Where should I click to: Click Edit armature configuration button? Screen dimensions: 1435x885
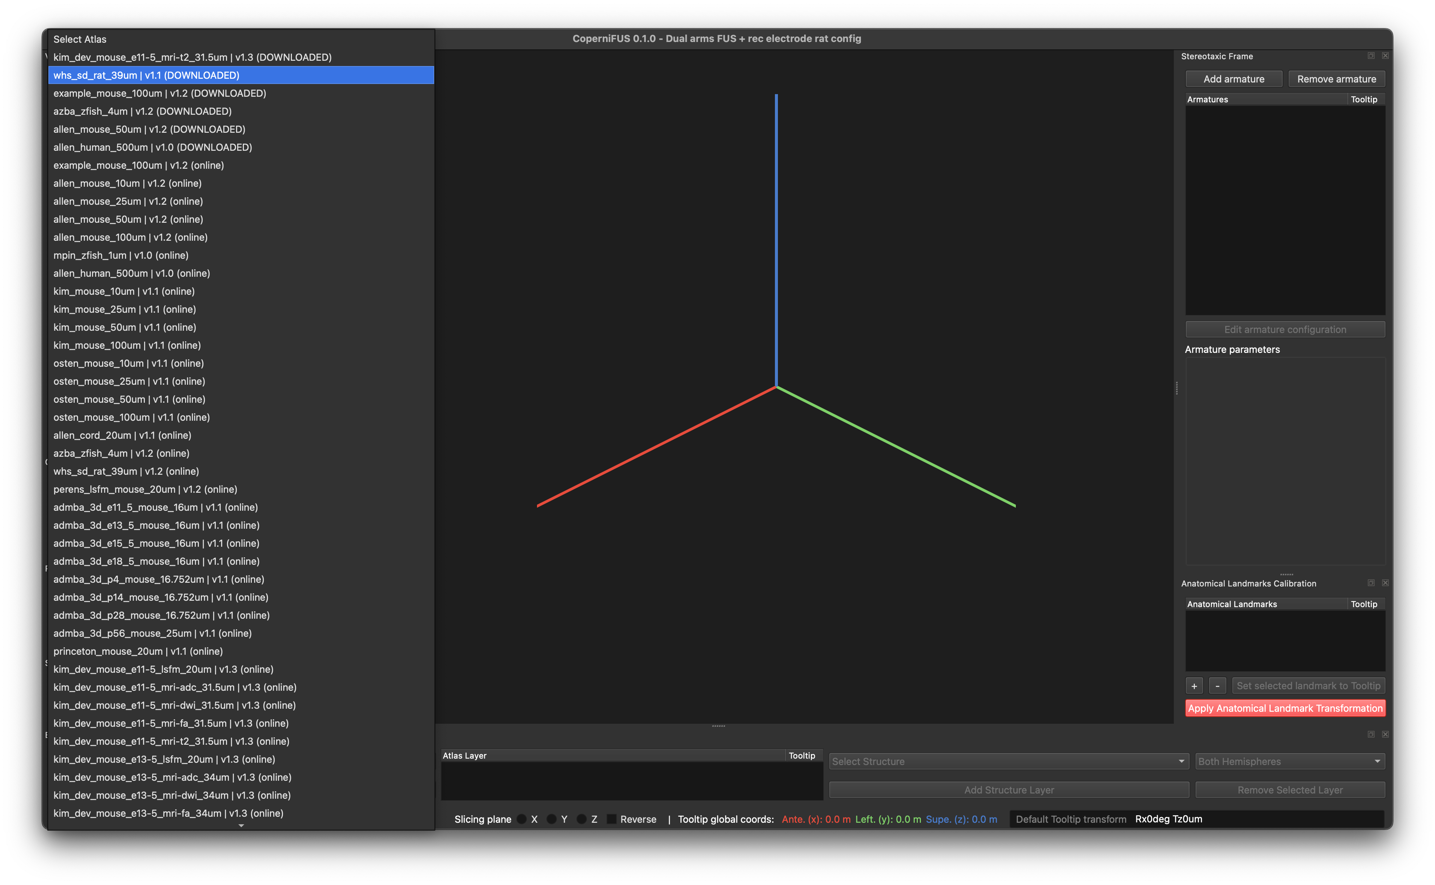(1285, 330)
